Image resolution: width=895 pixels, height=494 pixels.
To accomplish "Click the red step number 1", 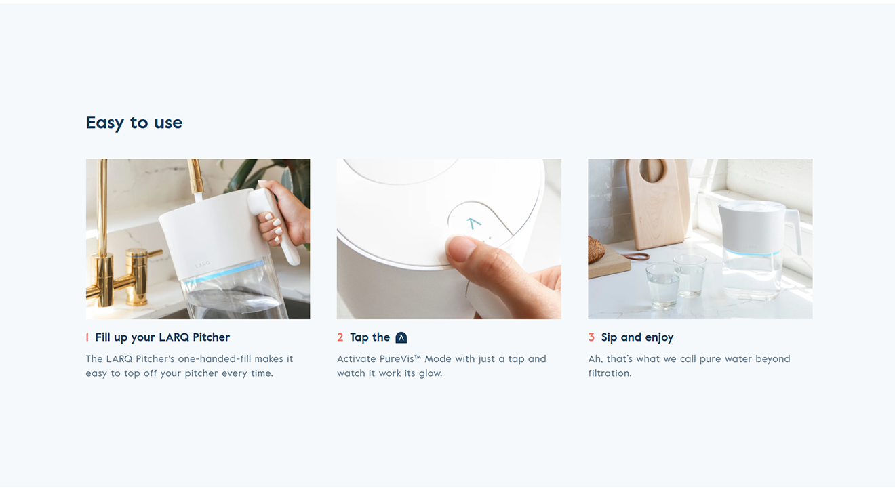I will [87, 337].
